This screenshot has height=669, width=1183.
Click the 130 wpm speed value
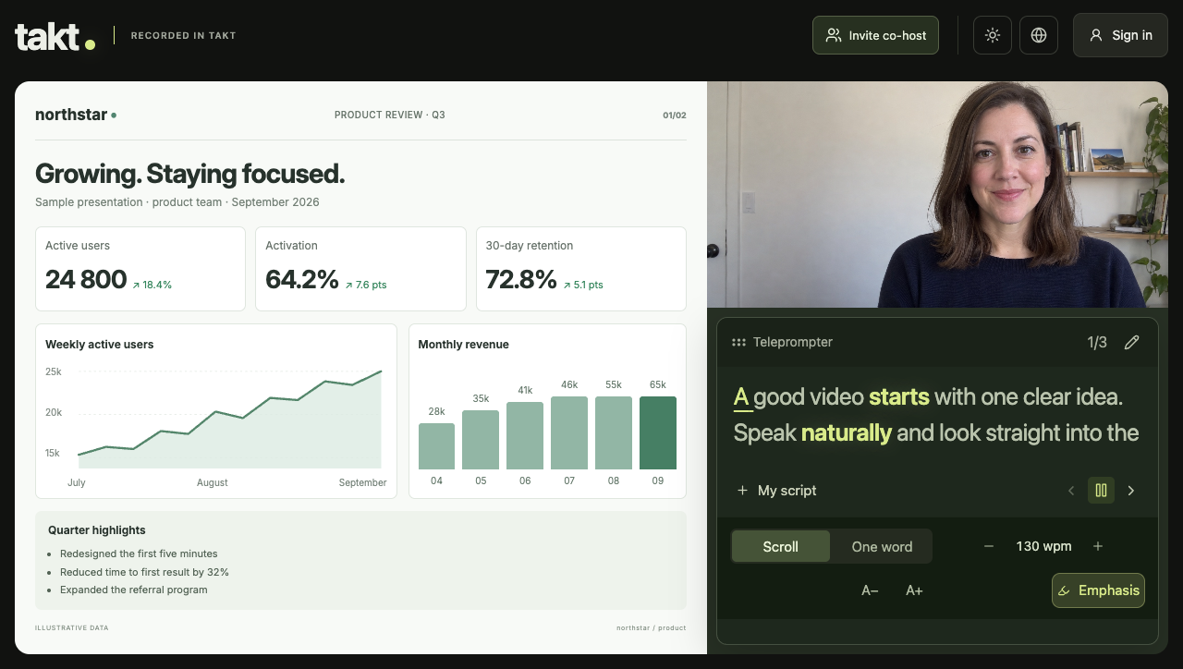click(1043, 546)
